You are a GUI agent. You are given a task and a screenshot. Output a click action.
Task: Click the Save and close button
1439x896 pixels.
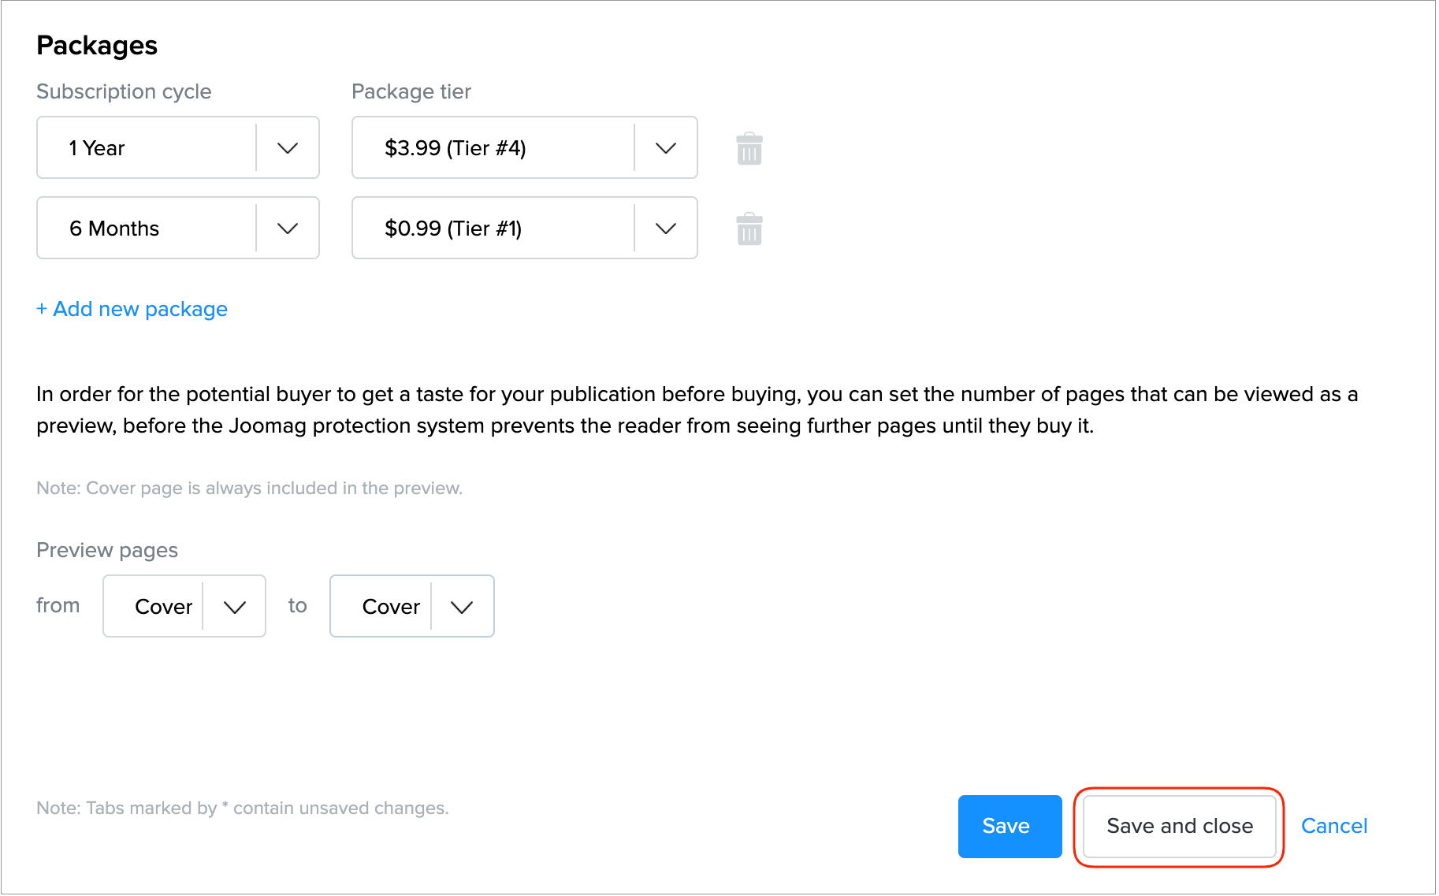pos(1179,827)
